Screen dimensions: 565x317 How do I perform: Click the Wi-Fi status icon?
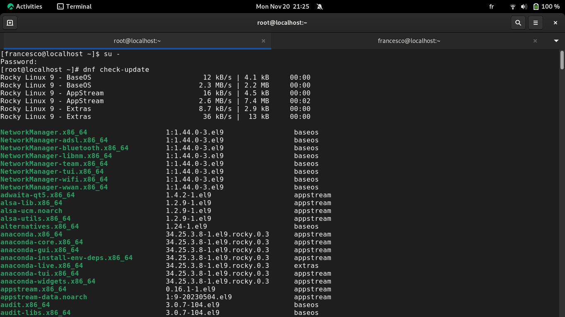513,7
